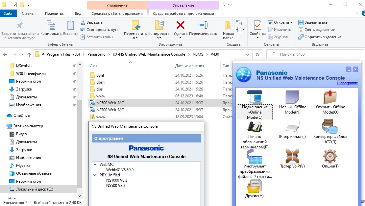365x206 pixels.
Task: Click Выделить все in ribbon
Action: pos(313,22)
